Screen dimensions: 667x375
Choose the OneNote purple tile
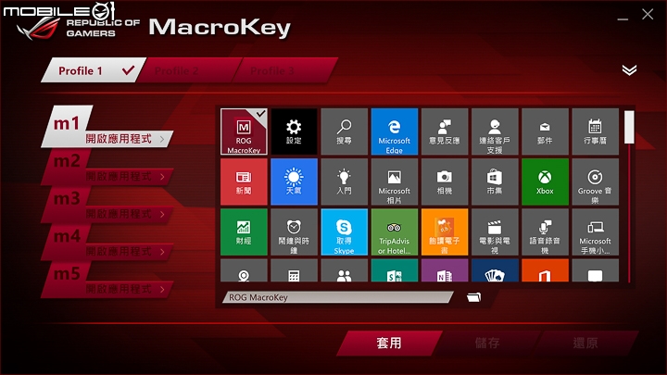(445, 270)
